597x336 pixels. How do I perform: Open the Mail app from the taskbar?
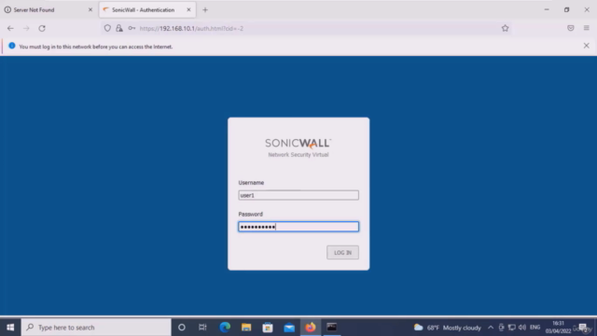click(x=289, y=328)
